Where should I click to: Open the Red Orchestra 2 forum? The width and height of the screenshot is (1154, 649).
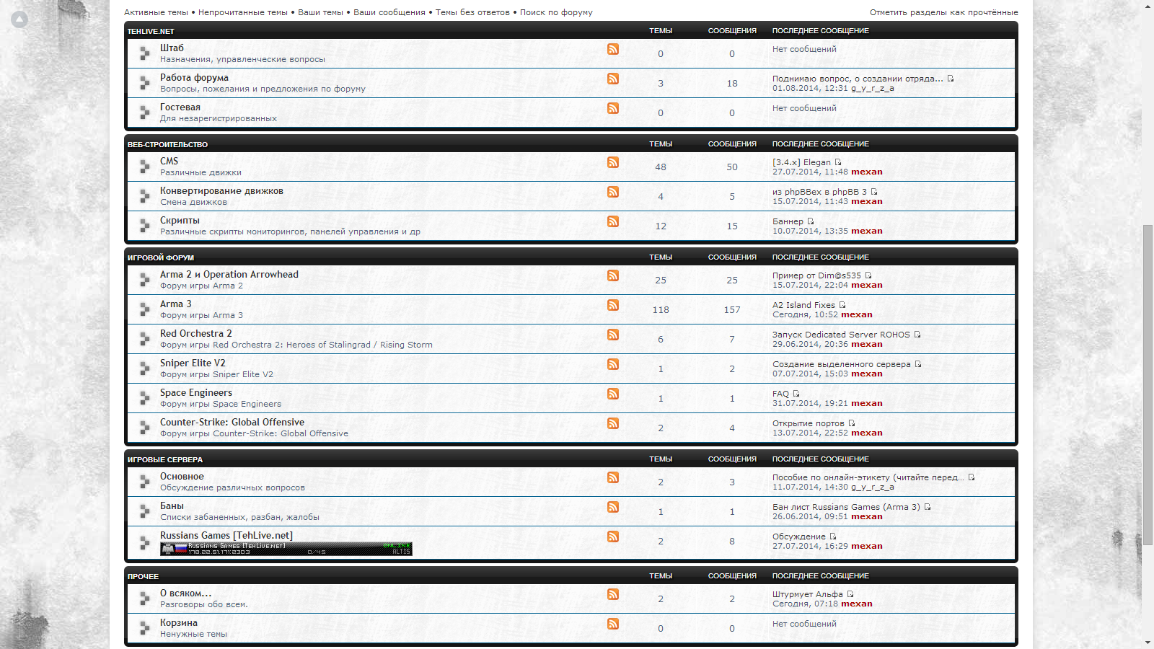tap(196, 333)
